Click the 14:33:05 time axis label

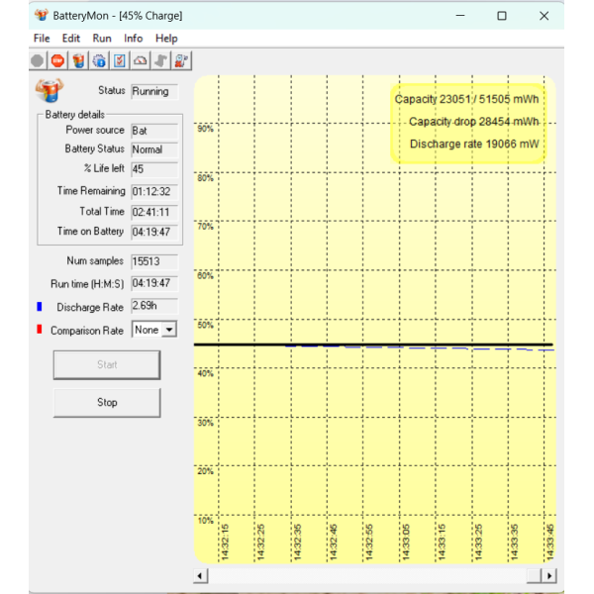click(x=406, y=542)
